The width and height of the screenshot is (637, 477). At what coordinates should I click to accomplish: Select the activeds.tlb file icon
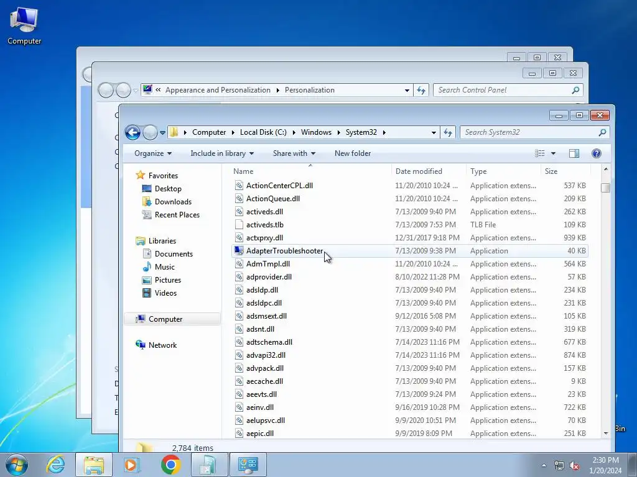coord(239,225)
